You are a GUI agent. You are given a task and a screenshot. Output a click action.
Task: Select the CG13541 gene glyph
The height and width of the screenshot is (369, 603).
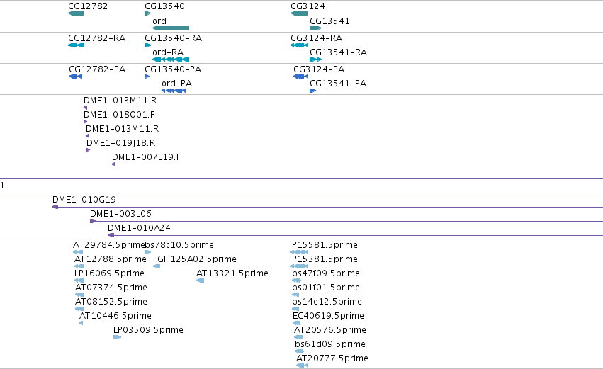(x=316, y=28)
